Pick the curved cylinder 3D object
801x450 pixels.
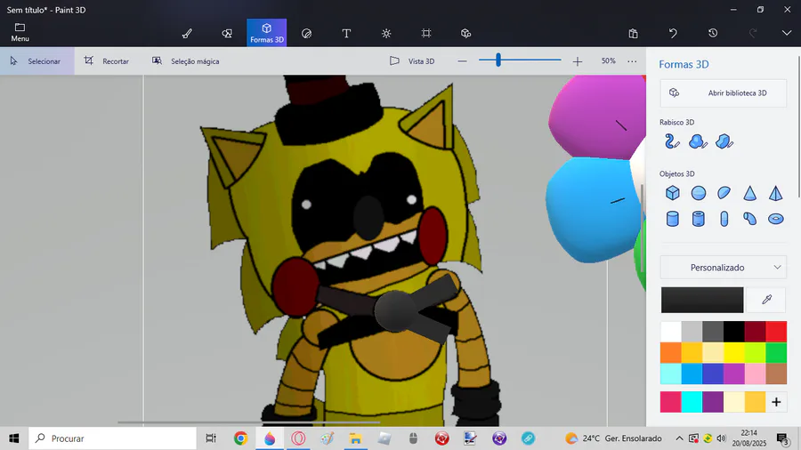pyautogui.click(x=750, y=219)
